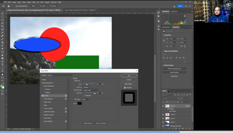Click plus icon beside Drop Shadow
Screen dimensions: 233x133
pyautogui.click(x=66, y=121)
